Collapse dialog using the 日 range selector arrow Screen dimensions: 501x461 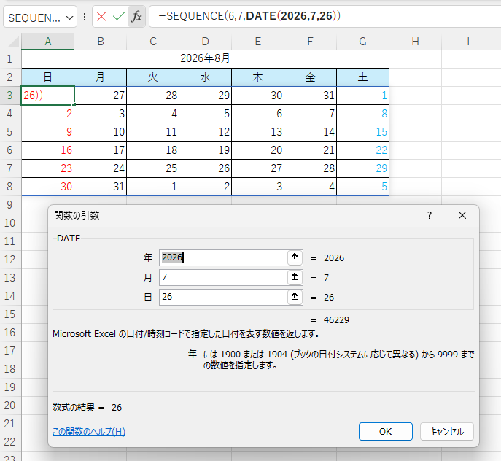tap(295, 297)
